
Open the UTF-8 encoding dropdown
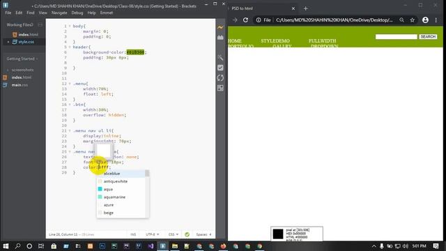[x=152, y=234]
